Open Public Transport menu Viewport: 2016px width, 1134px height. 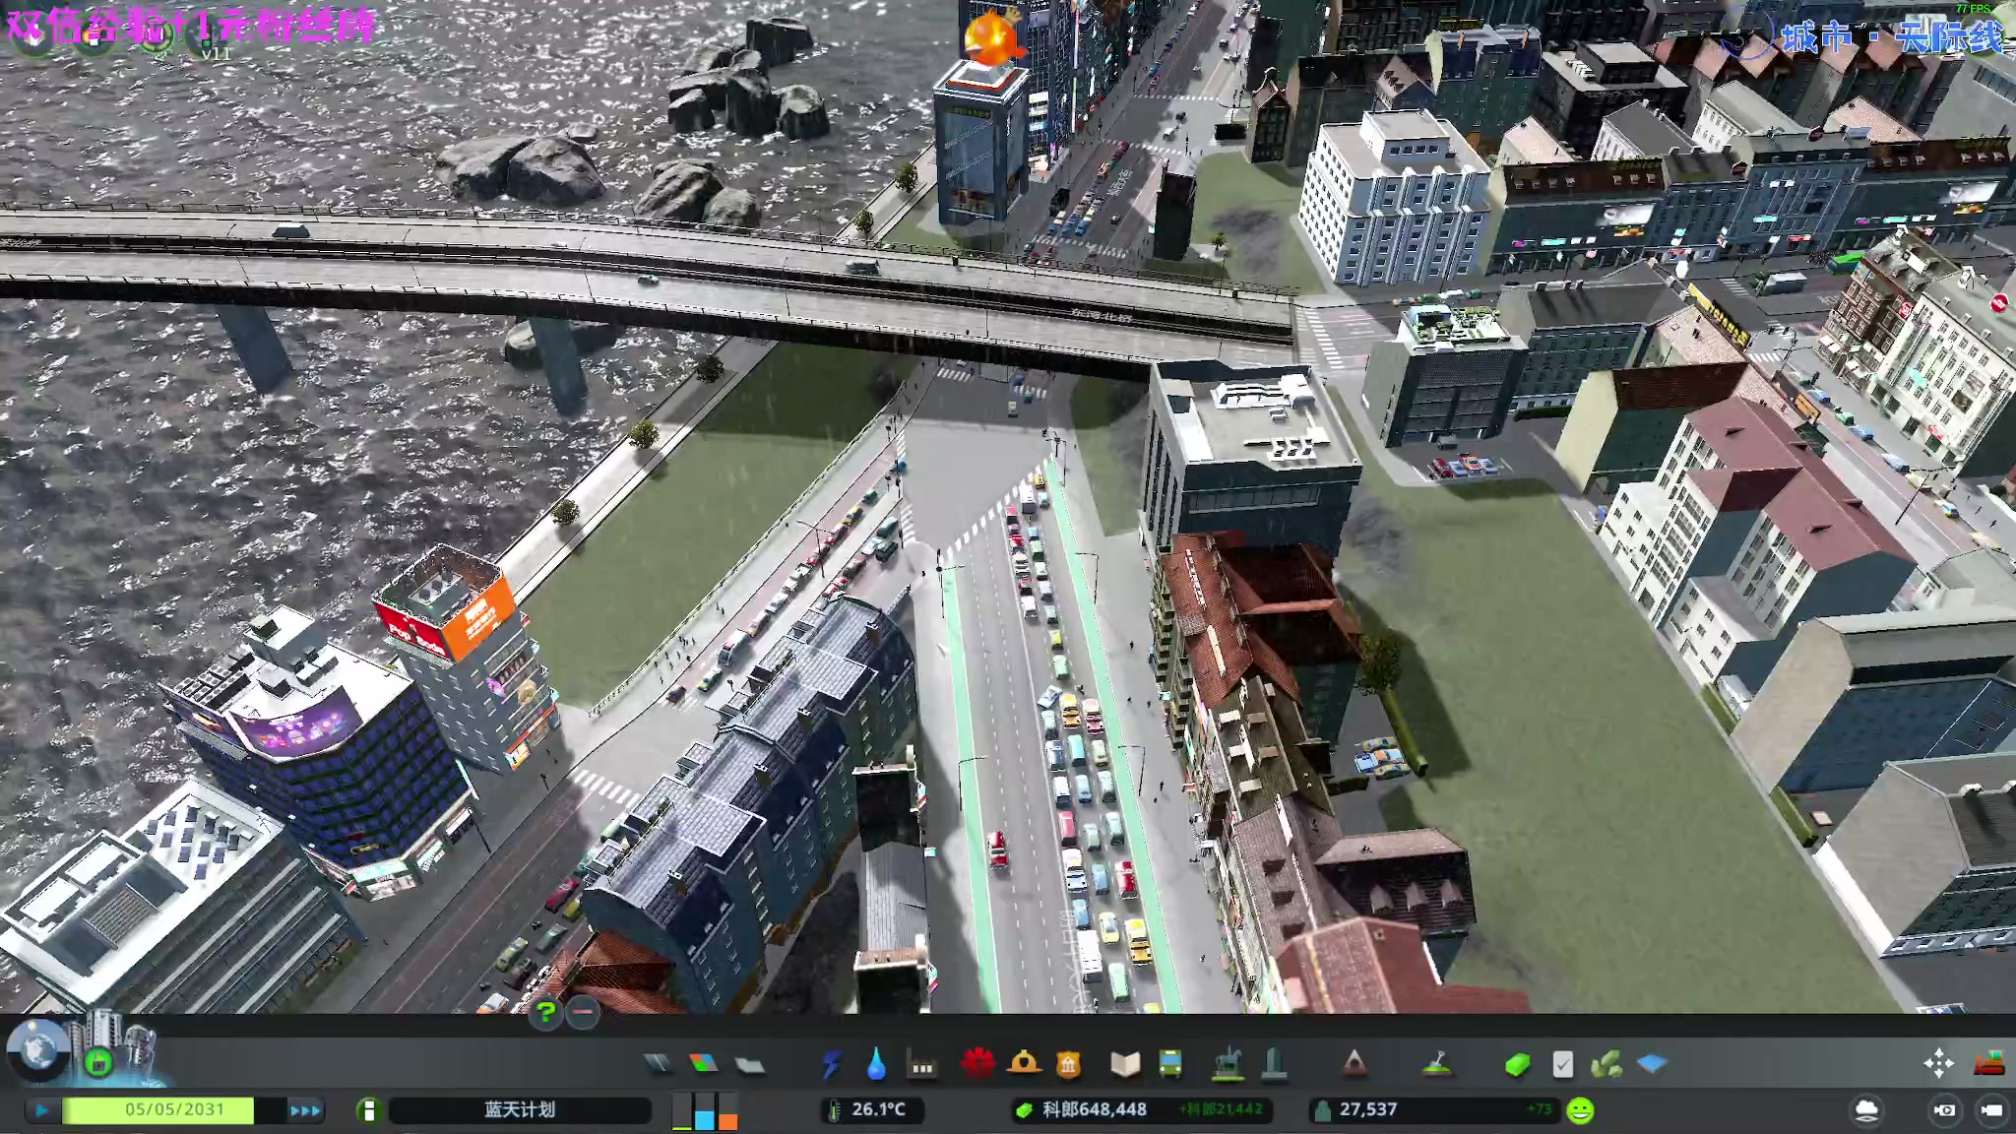coord(1170,1064)
